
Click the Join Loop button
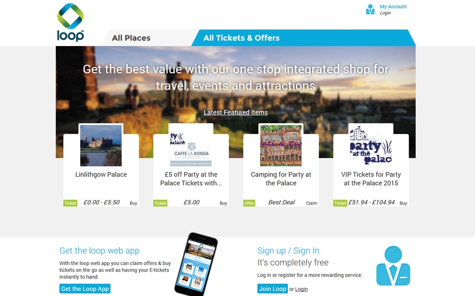[x=272, y=289]
